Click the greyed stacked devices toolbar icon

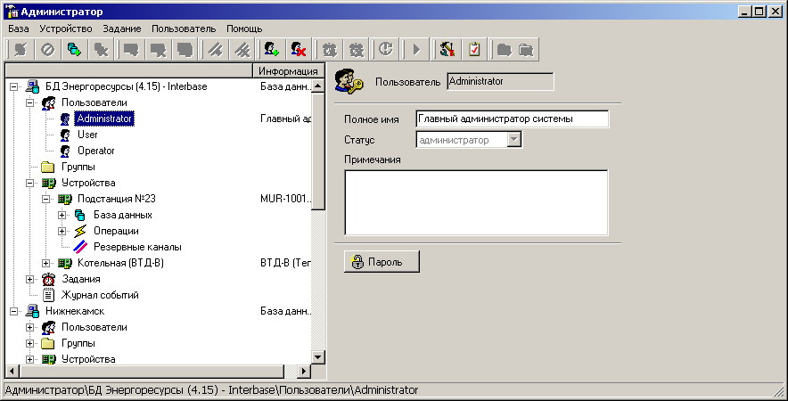(185, 49)
